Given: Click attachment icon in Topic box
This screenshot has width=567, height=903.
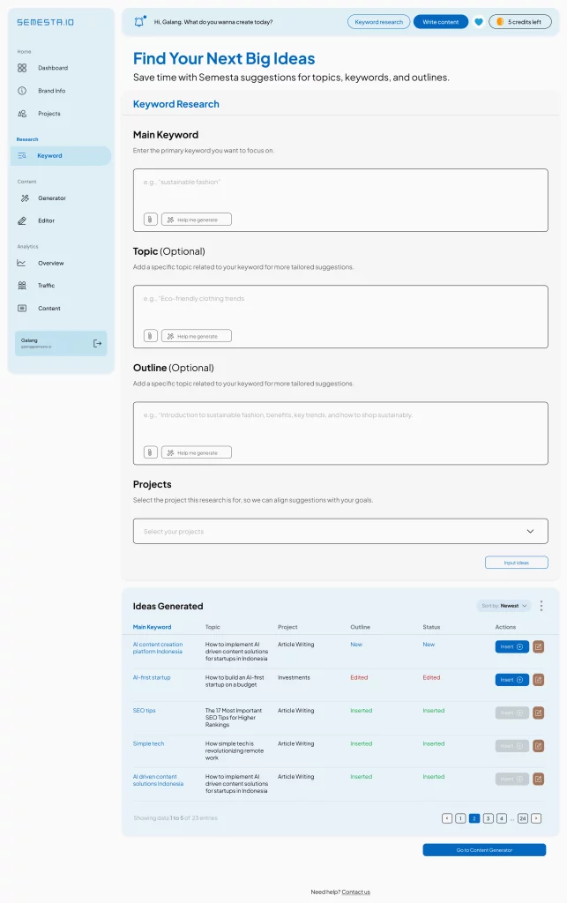Looking at the screenshot, I should 150,336.
